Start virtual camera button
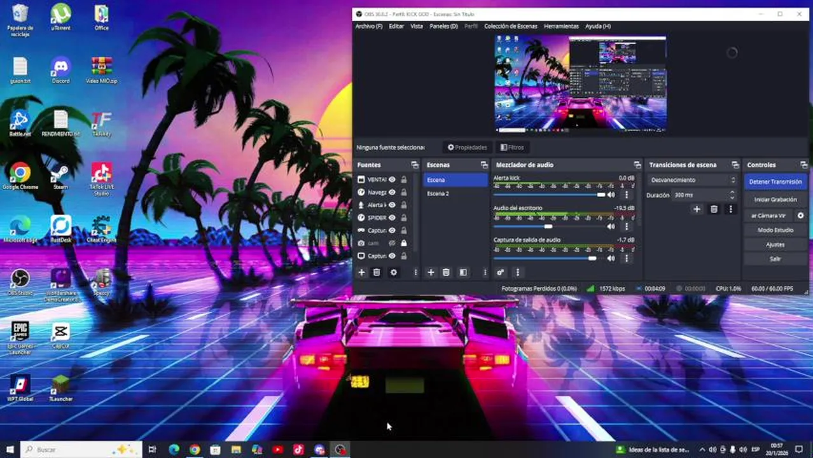The height and width of the screenshot is (458, 813). pos(769,216)
